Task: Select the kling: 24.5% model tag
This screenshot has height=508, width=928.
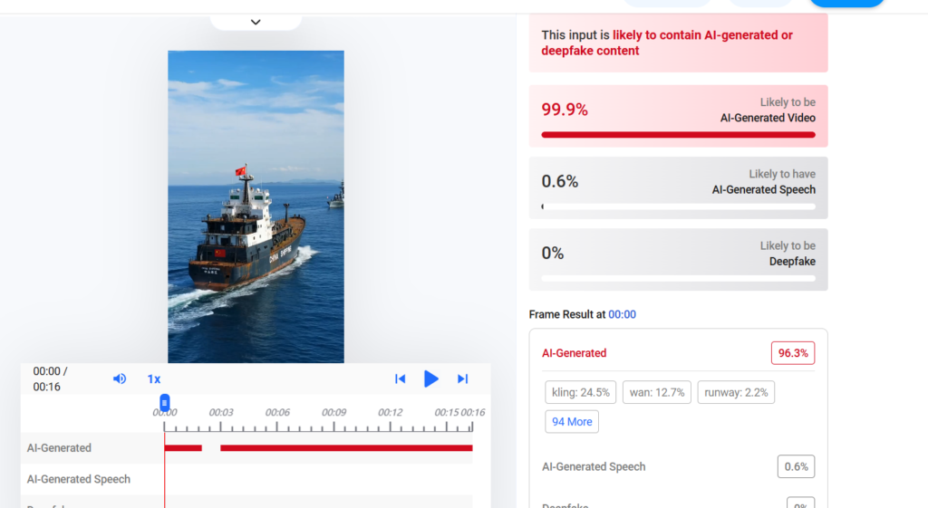Action: click(x=581, y=392)
